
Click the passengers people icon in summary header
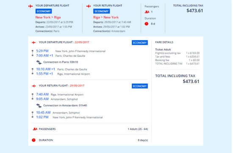click(147, 12)
